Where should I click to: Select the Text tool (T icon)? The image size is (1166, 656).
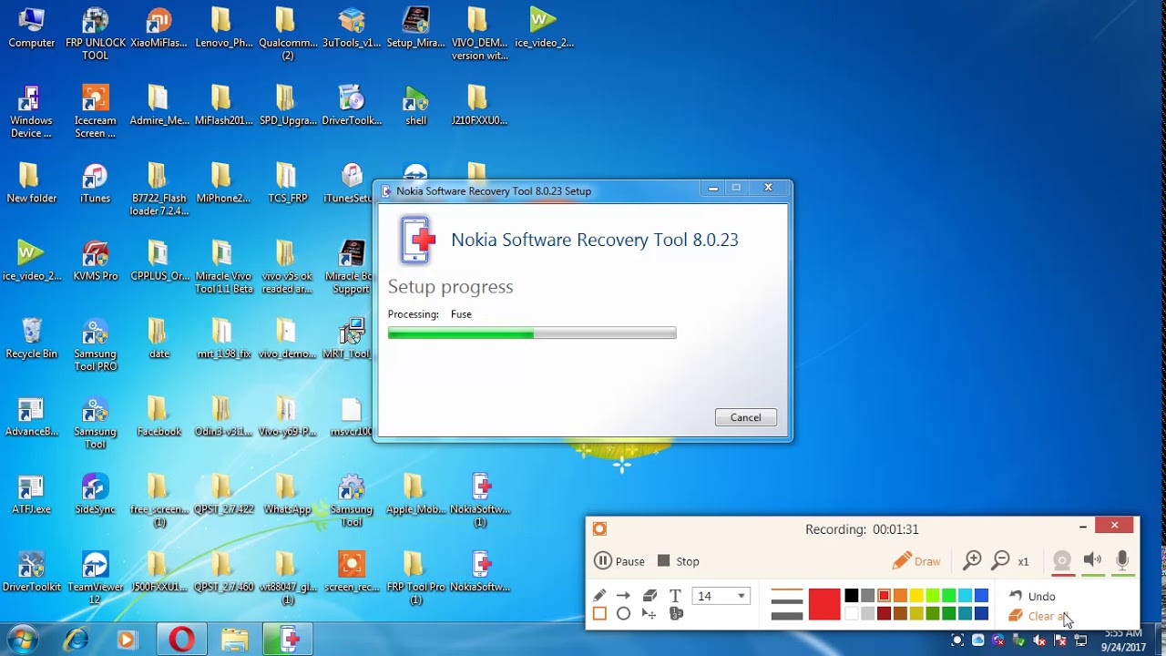tap(675, 595)
